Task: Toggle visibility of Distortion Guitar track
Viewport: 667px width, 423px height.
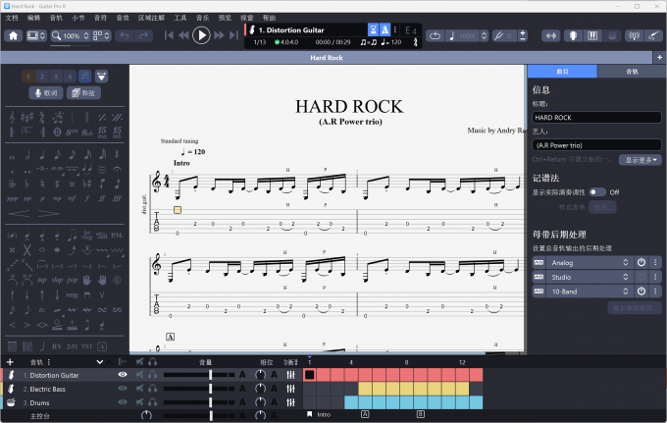Action: coord(123,375)
